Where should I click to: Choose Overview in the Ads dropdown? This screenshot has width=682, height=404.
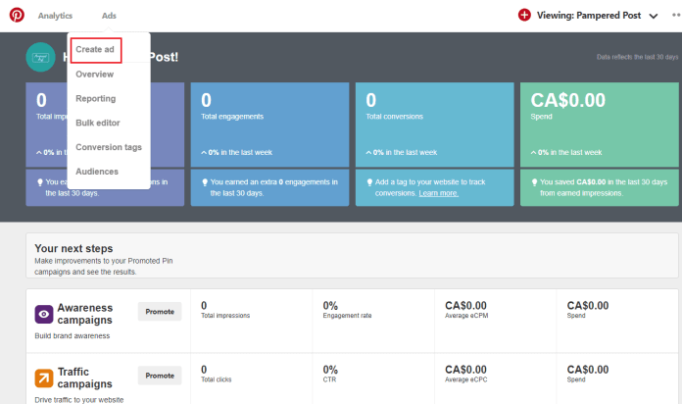pyautogui.click(x=94, y=75)
